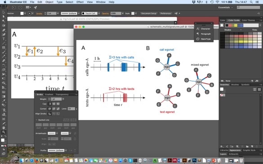Choose the miter join corner icon
The height and width of the screenshot is (164, 263).
pyautogui.click(x=49, y=109)
